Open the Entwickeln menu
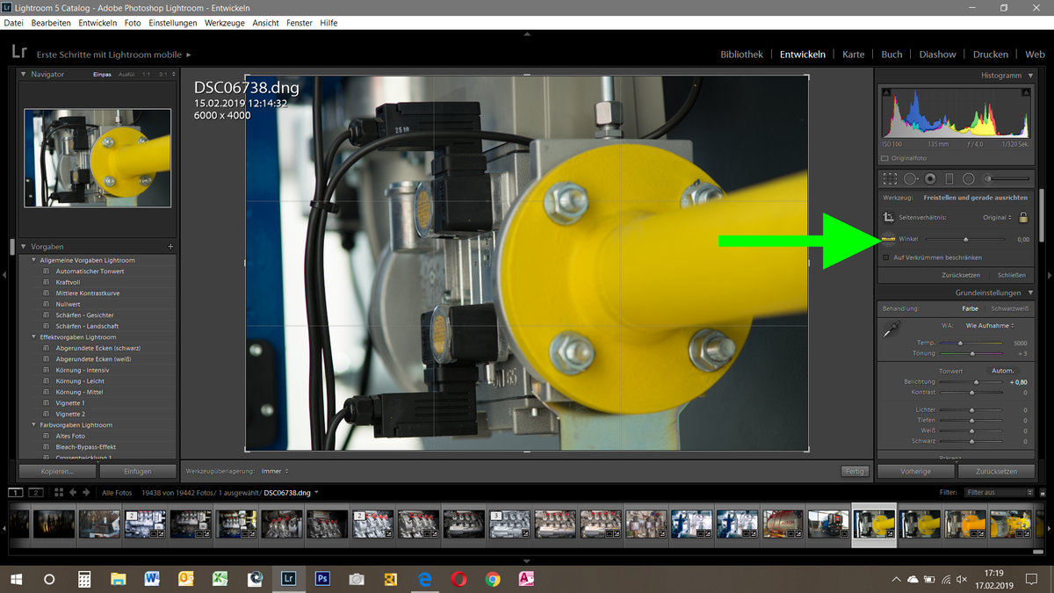The image size is (1054, 593). 97,23
